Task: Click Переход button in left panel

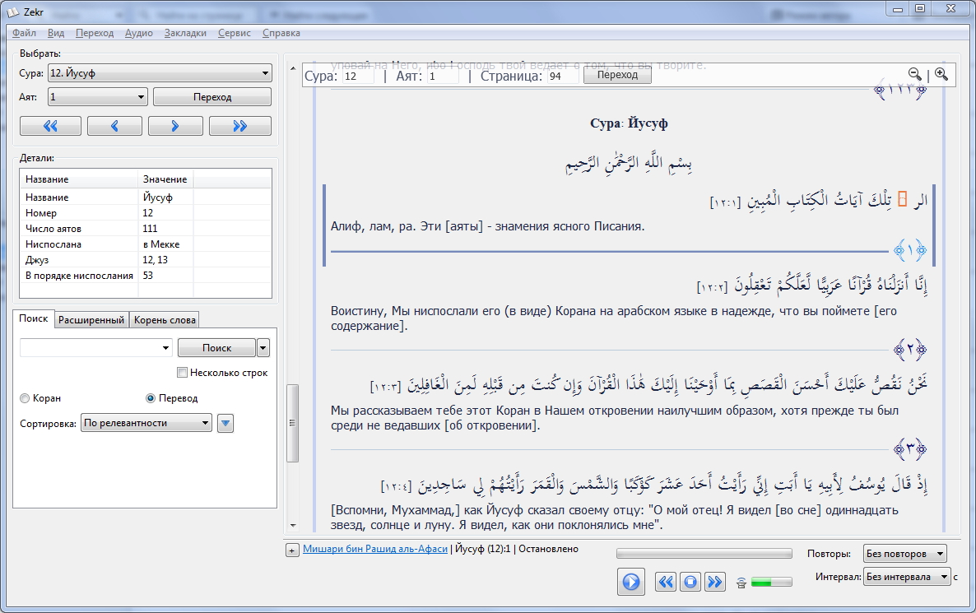Action: 212,97
